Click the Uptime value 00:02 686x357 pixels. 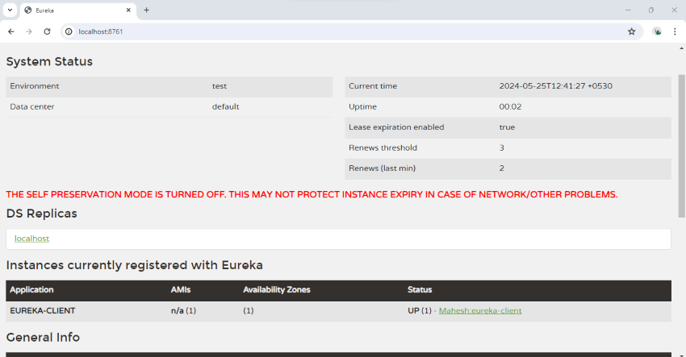tap(510, 106)
